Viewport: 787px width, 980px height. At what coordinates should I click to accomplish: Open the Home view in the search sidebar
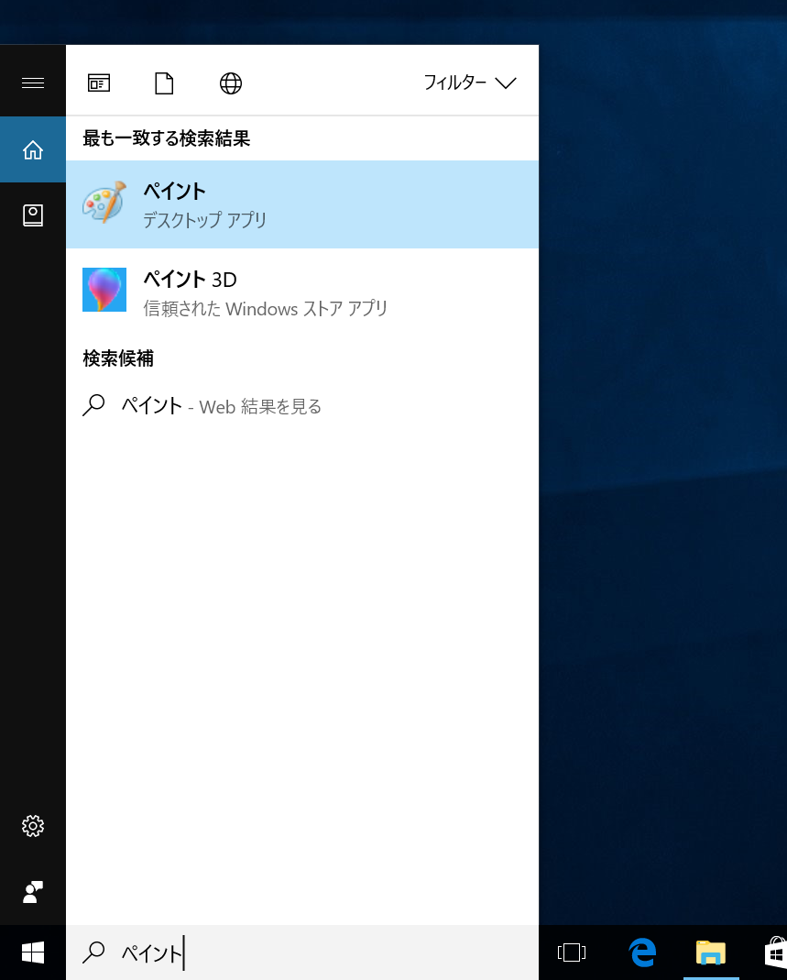pos(32,149)
